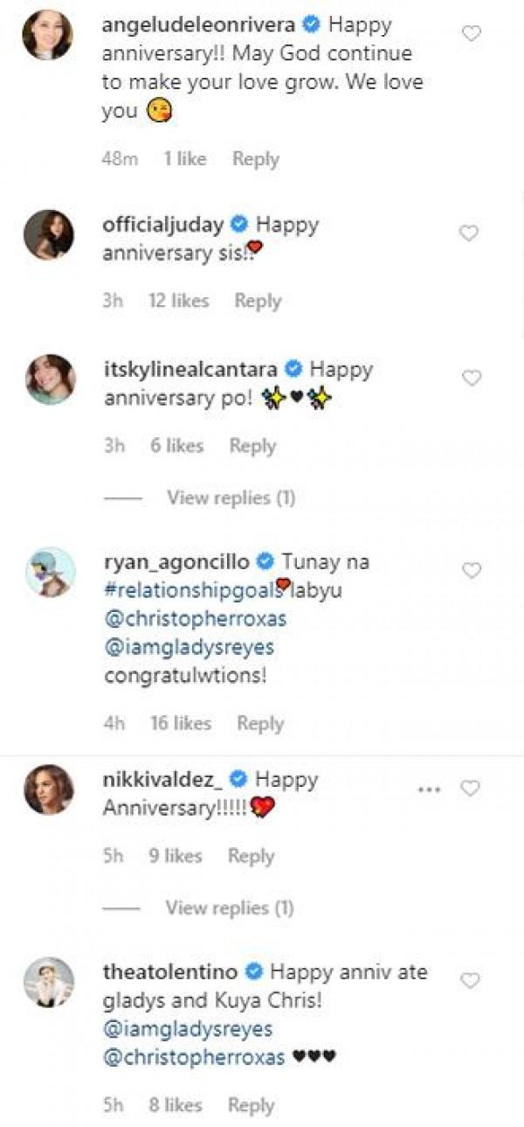Open theatolentino's profile avatar
The image size is (524, 1127).
pos(49,982)
